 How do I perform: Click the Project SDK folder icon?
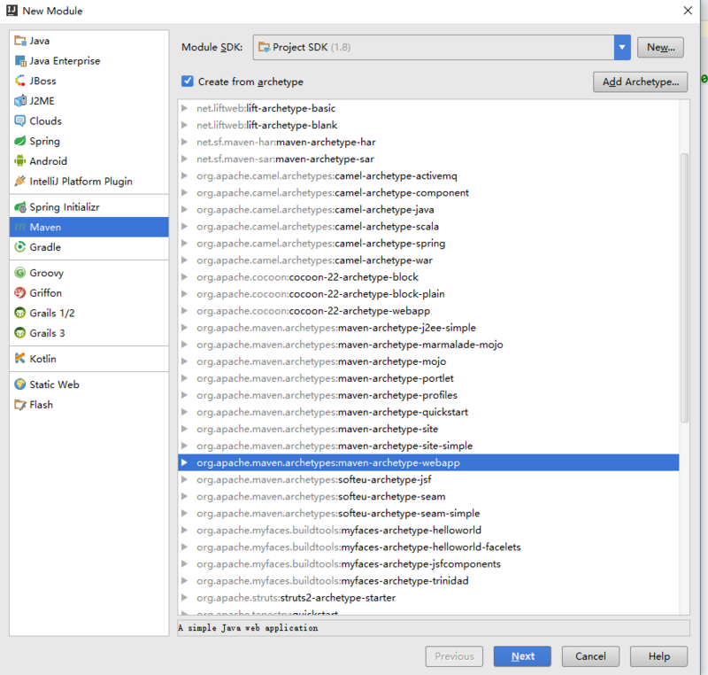(264, 47)
